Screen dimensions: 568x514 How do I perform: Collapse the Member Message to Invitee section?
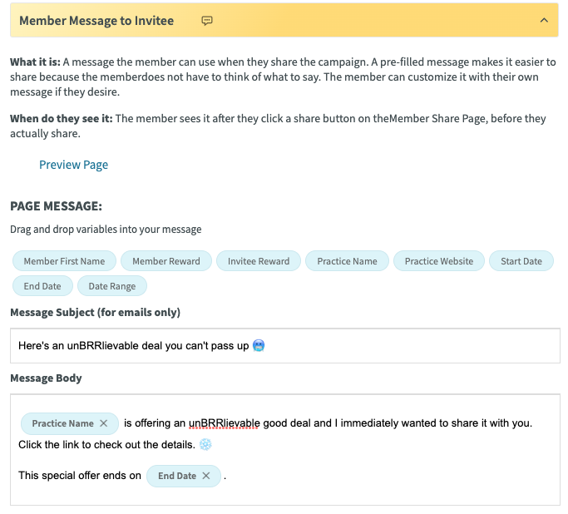click(x=544, y=20)
